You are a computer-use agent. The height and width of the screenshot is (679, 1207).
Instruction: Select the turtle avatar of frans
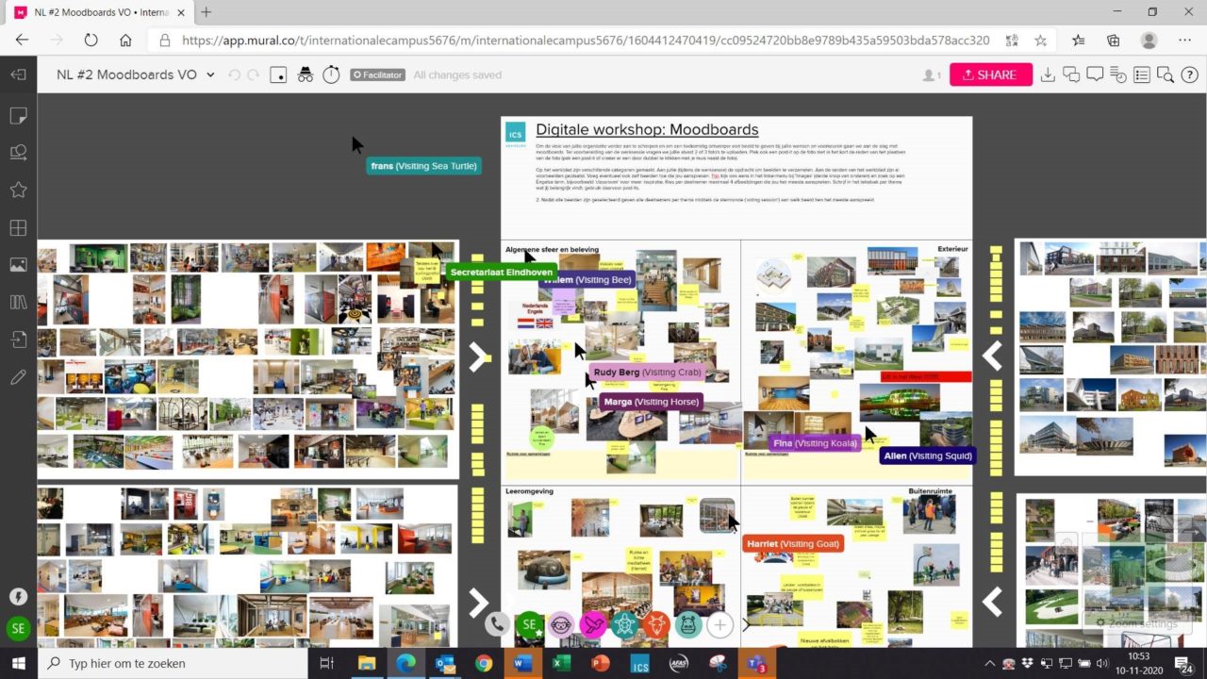(624, 624)
